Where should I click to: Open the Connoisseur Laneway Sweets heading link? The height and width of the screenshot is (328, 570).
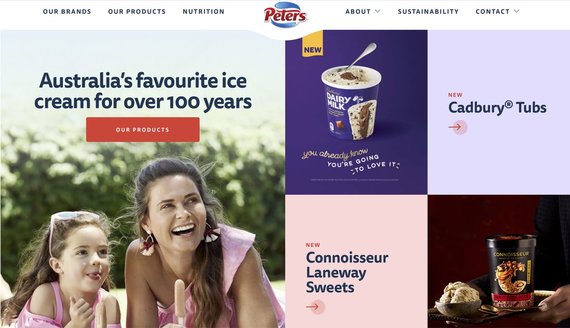pos(347,272)
